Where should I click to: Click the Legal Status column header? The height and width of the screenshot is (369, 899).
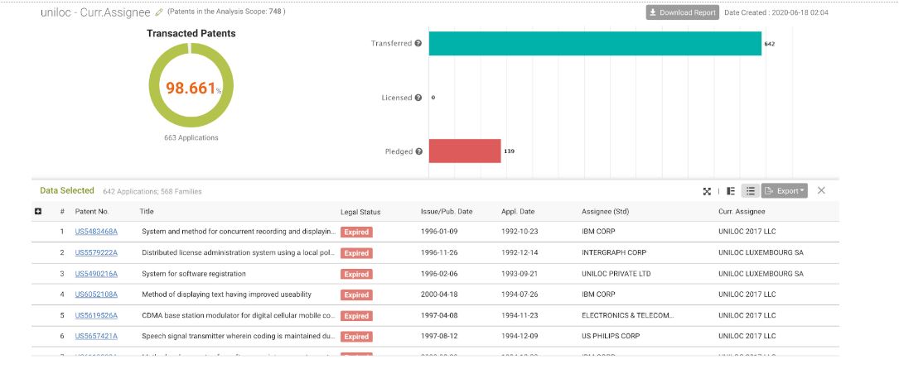pos(360,213)
